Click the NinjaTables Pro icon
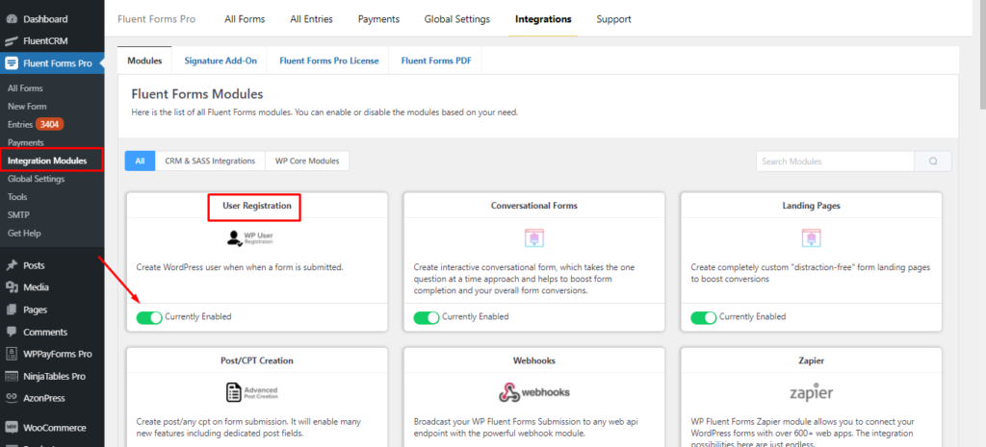This screenshot has height=447, width=986. pyautogui.click(x=12, y=377)
